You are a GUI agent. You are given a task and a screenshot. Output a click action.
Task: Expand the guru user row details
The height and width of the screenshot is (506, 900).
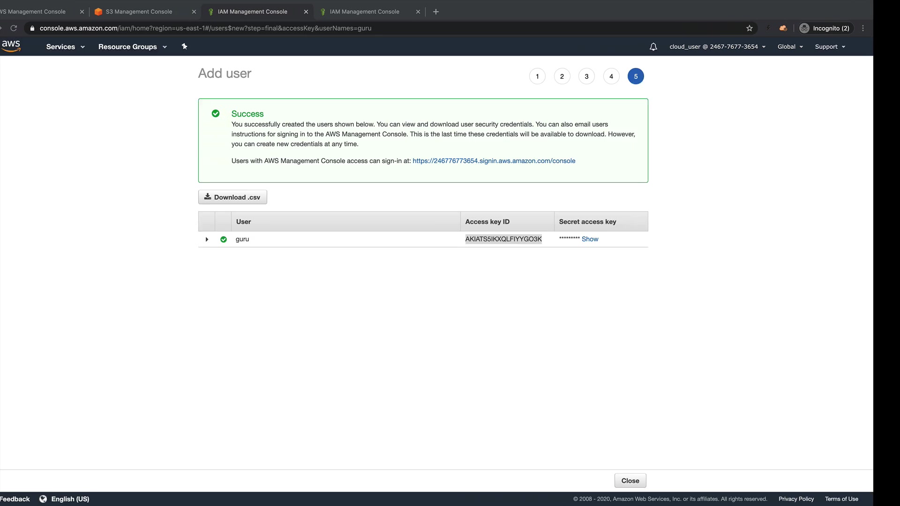(x=207, y=239)
